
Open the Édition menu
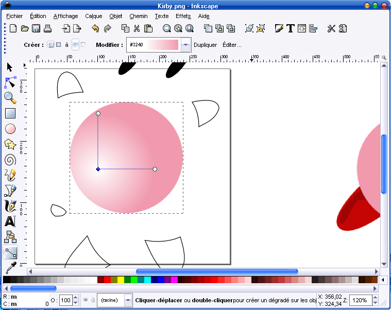pos(38,16)
